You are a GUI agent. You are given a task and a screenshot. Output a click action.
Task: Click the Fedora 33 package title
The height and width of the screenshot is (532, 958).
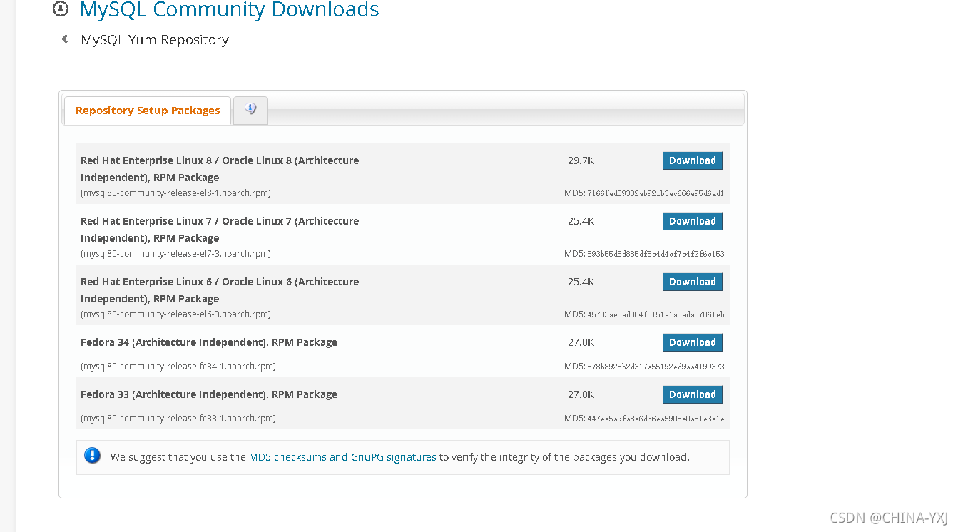[x=209, y=394]
